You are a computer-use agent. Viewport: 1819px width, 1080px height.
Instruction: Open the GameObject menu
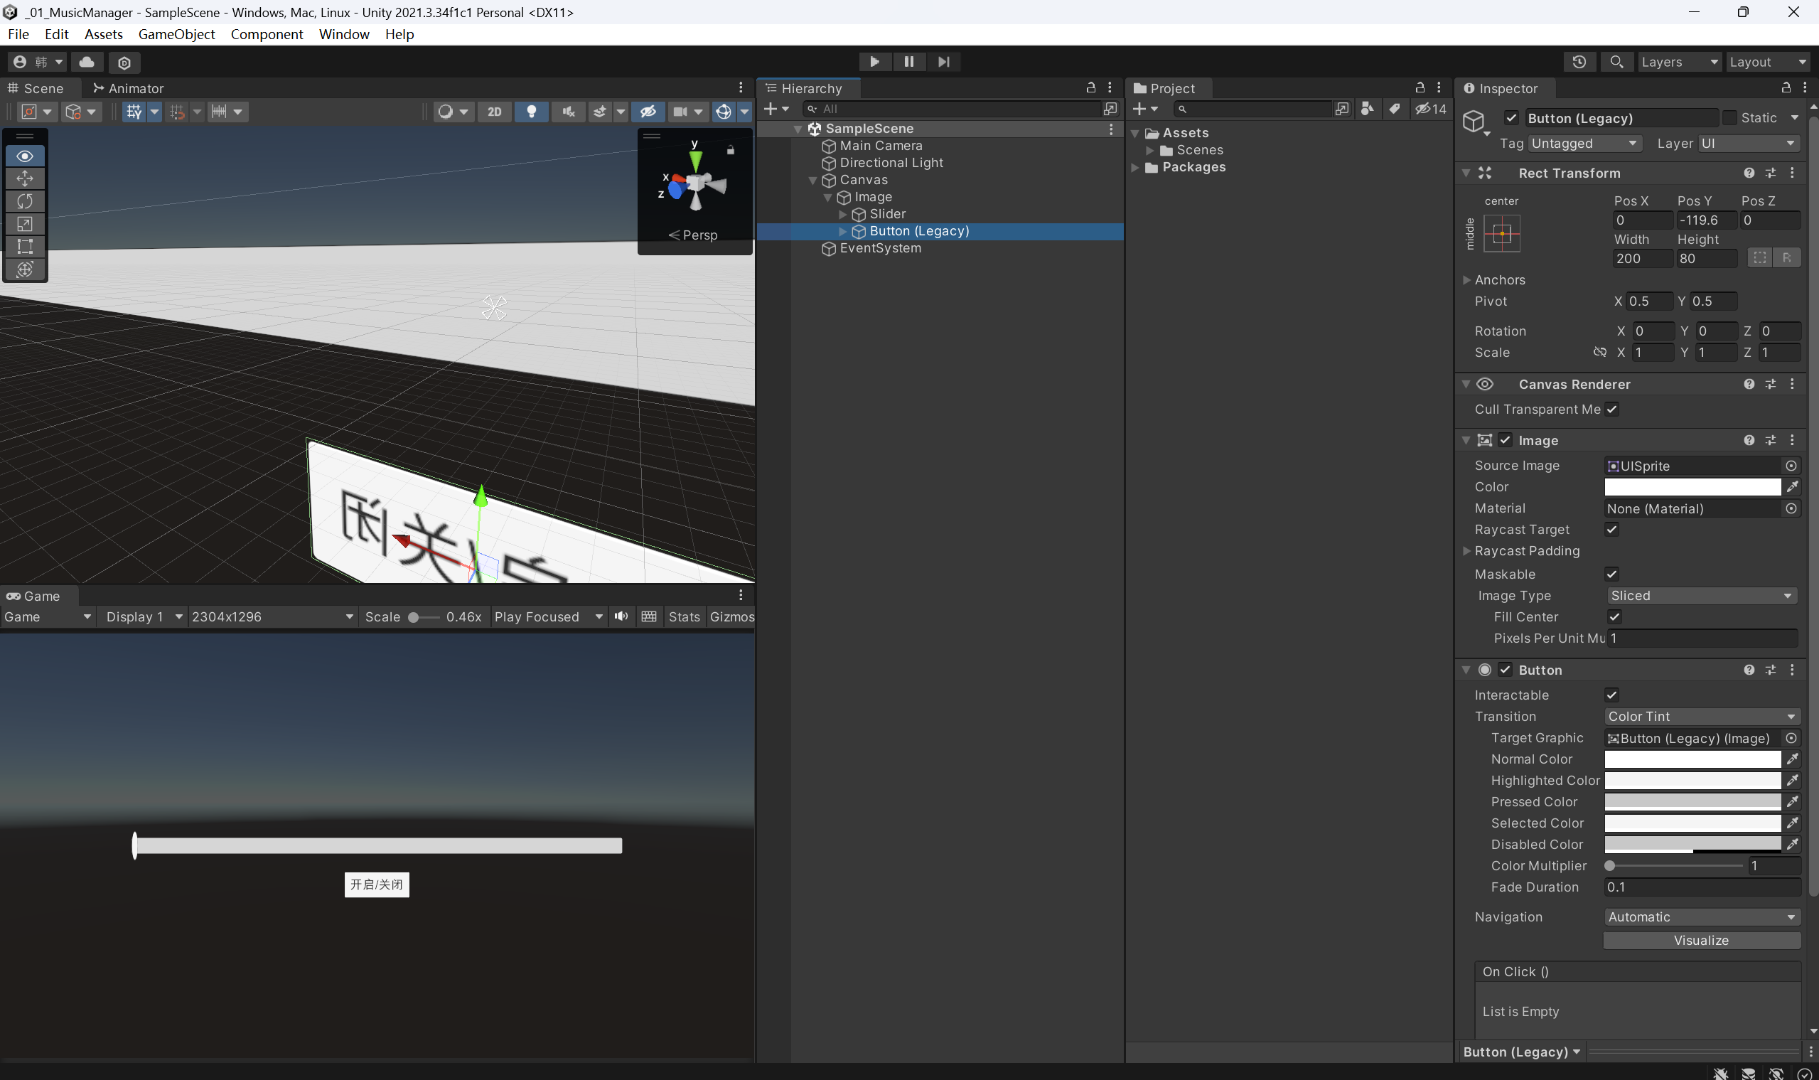coord(176,34)
